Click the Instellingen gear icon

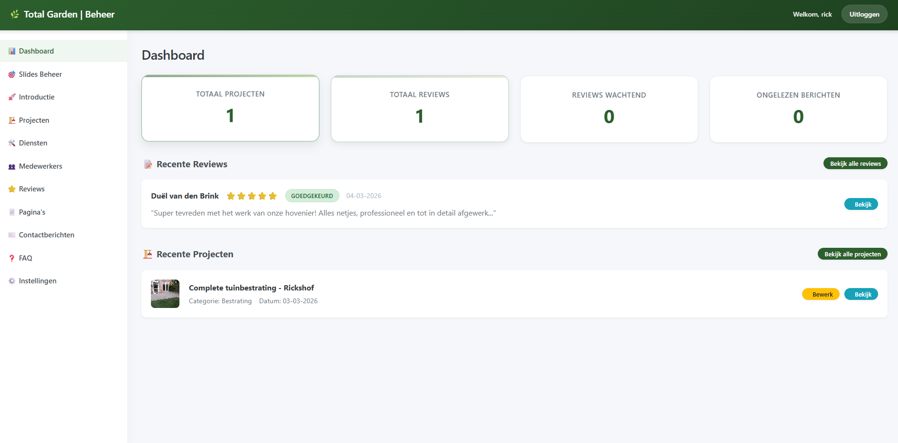(x=12, y=281)
